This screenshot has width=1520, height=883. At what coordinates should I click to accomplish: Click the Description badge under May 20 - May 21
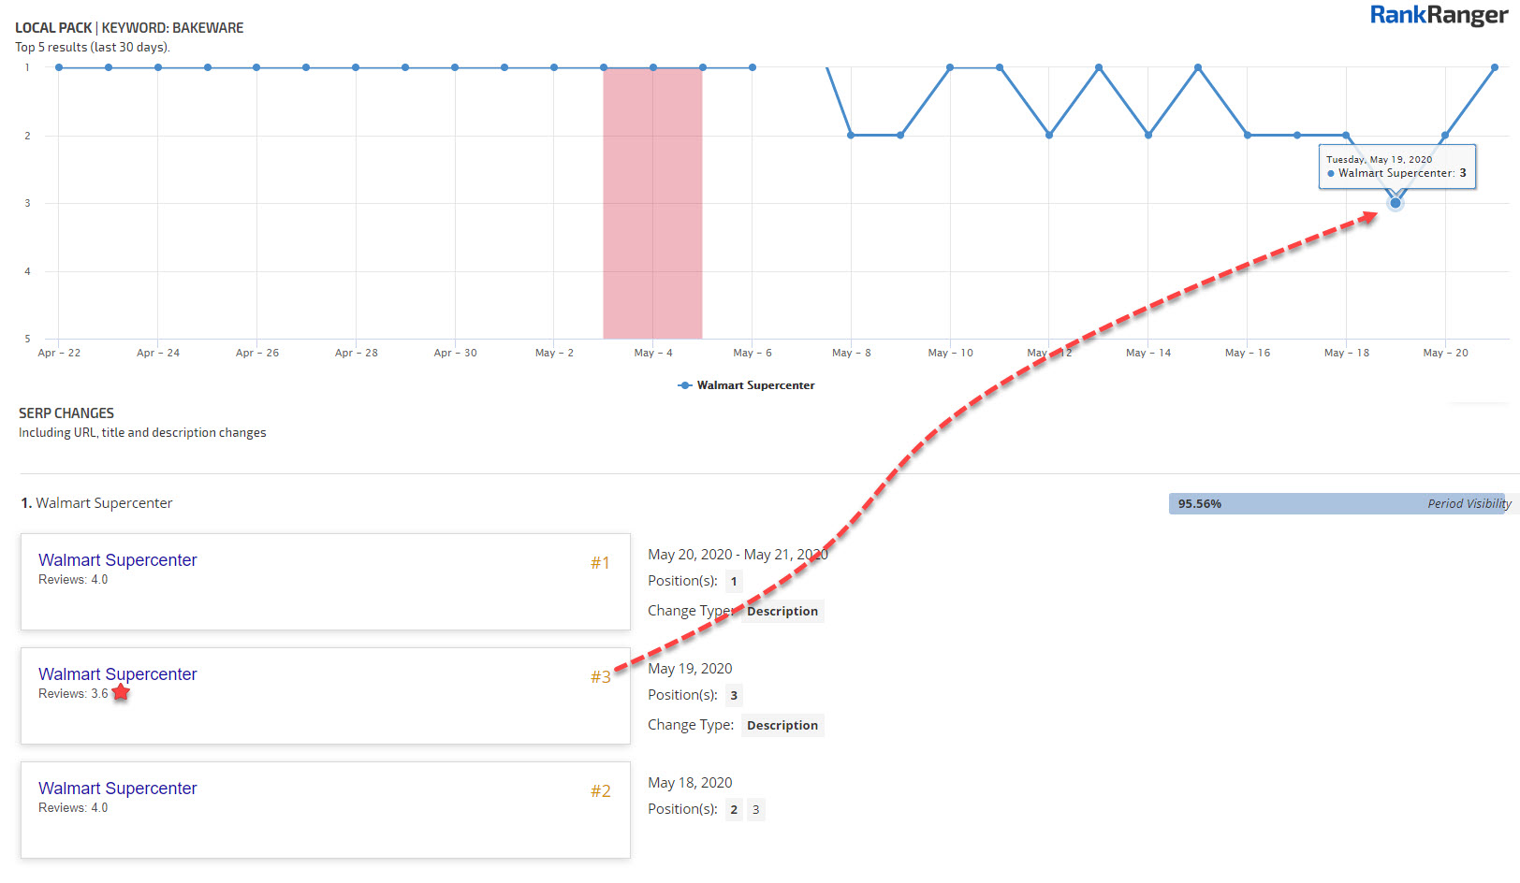pos(782,611)
